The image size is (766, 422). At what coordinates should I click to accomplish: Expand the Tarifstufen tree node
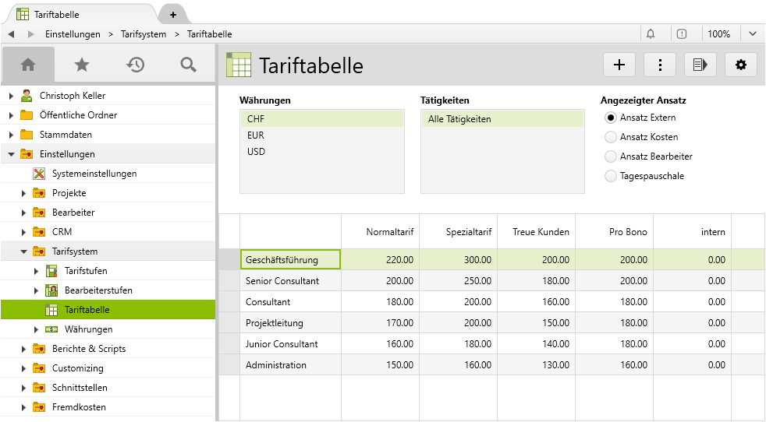(37, 271)
